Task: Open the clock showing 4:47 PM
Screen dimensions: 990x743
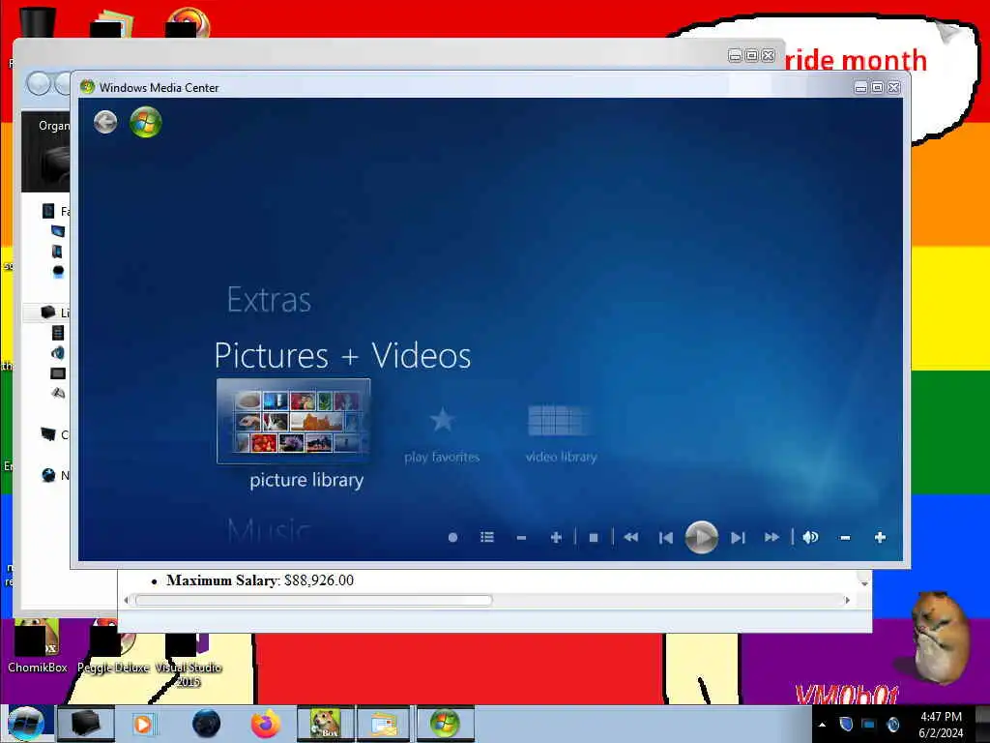Action: click(941, 725)
